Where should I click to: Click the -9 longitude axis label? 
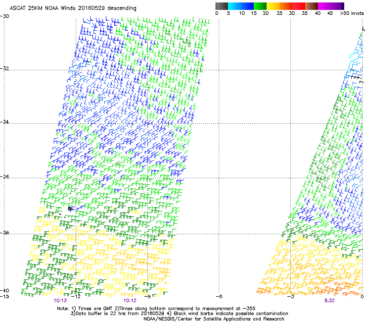click(147, 297)
